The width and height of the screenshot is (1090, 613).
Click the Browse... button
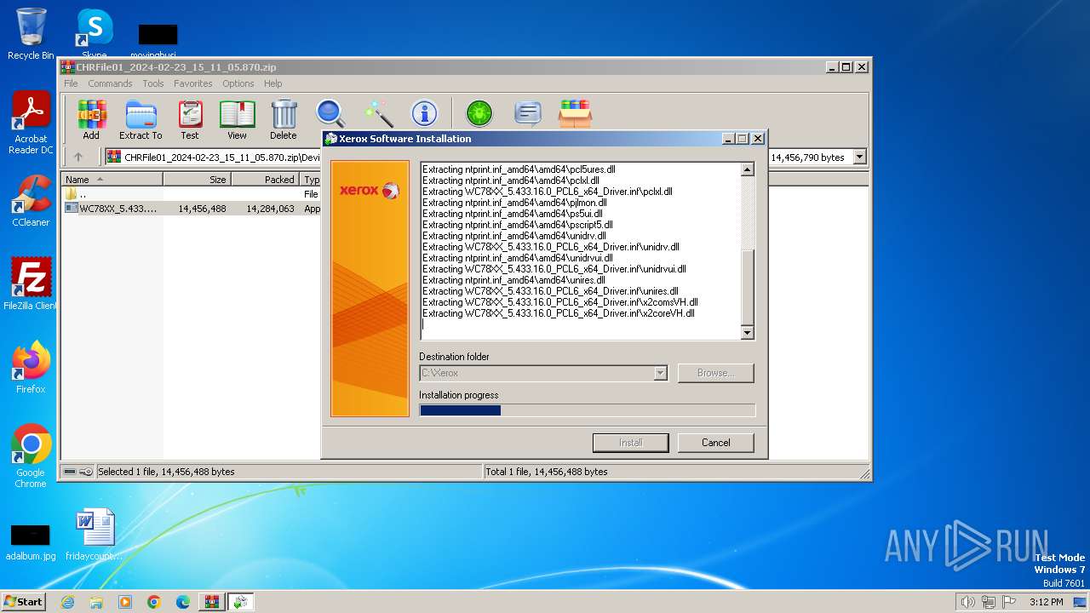click(x=716, y=373)
